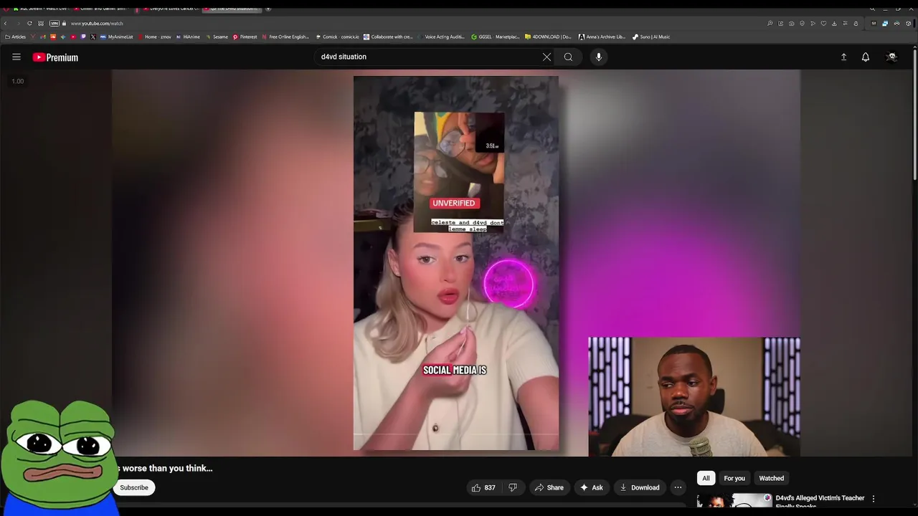918x516 pixels.
Task: Open the Free Online English bookmark
Action: click(x=285, y=37)
